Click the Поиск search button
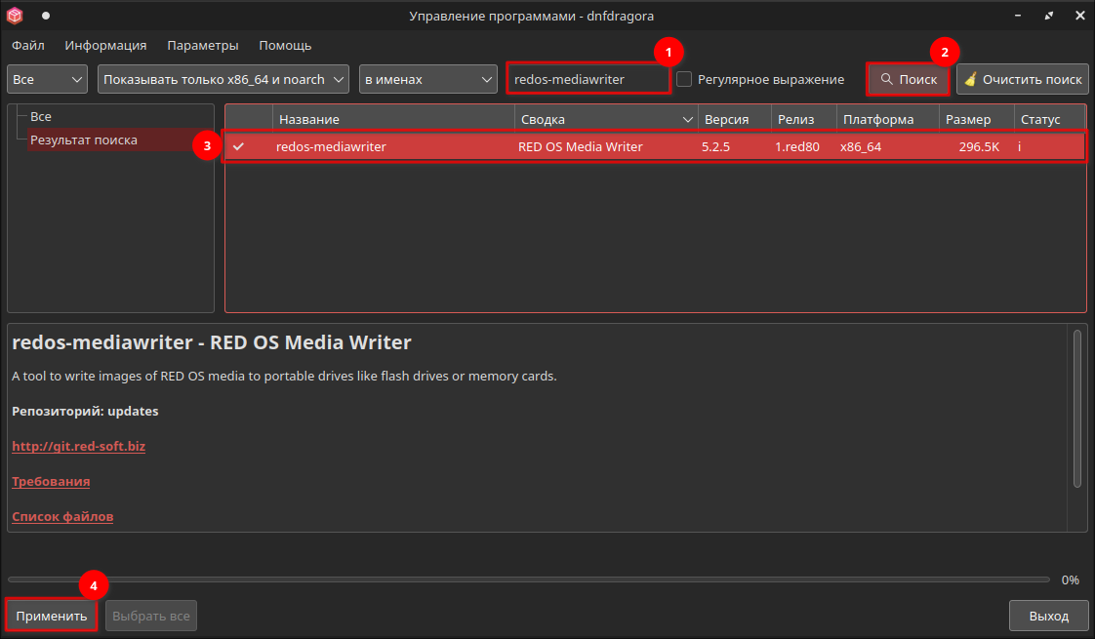Screen dimensions: 1095x639 pos(908,79)
